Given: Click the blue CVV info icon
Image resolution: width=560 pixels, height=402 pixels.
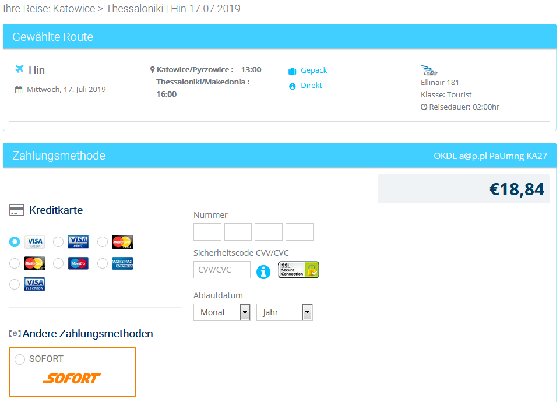Looking at the screenshot, I should click(263, 271).
